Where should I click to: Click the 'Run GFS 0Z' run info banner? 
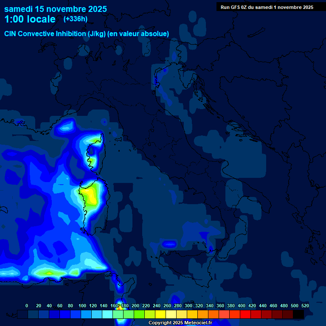pos(267,7)
